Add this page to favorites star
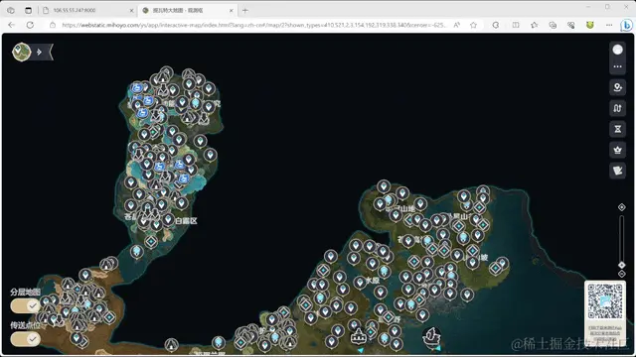The width and height of the screenshot is (636, 357). click(473, 25)
